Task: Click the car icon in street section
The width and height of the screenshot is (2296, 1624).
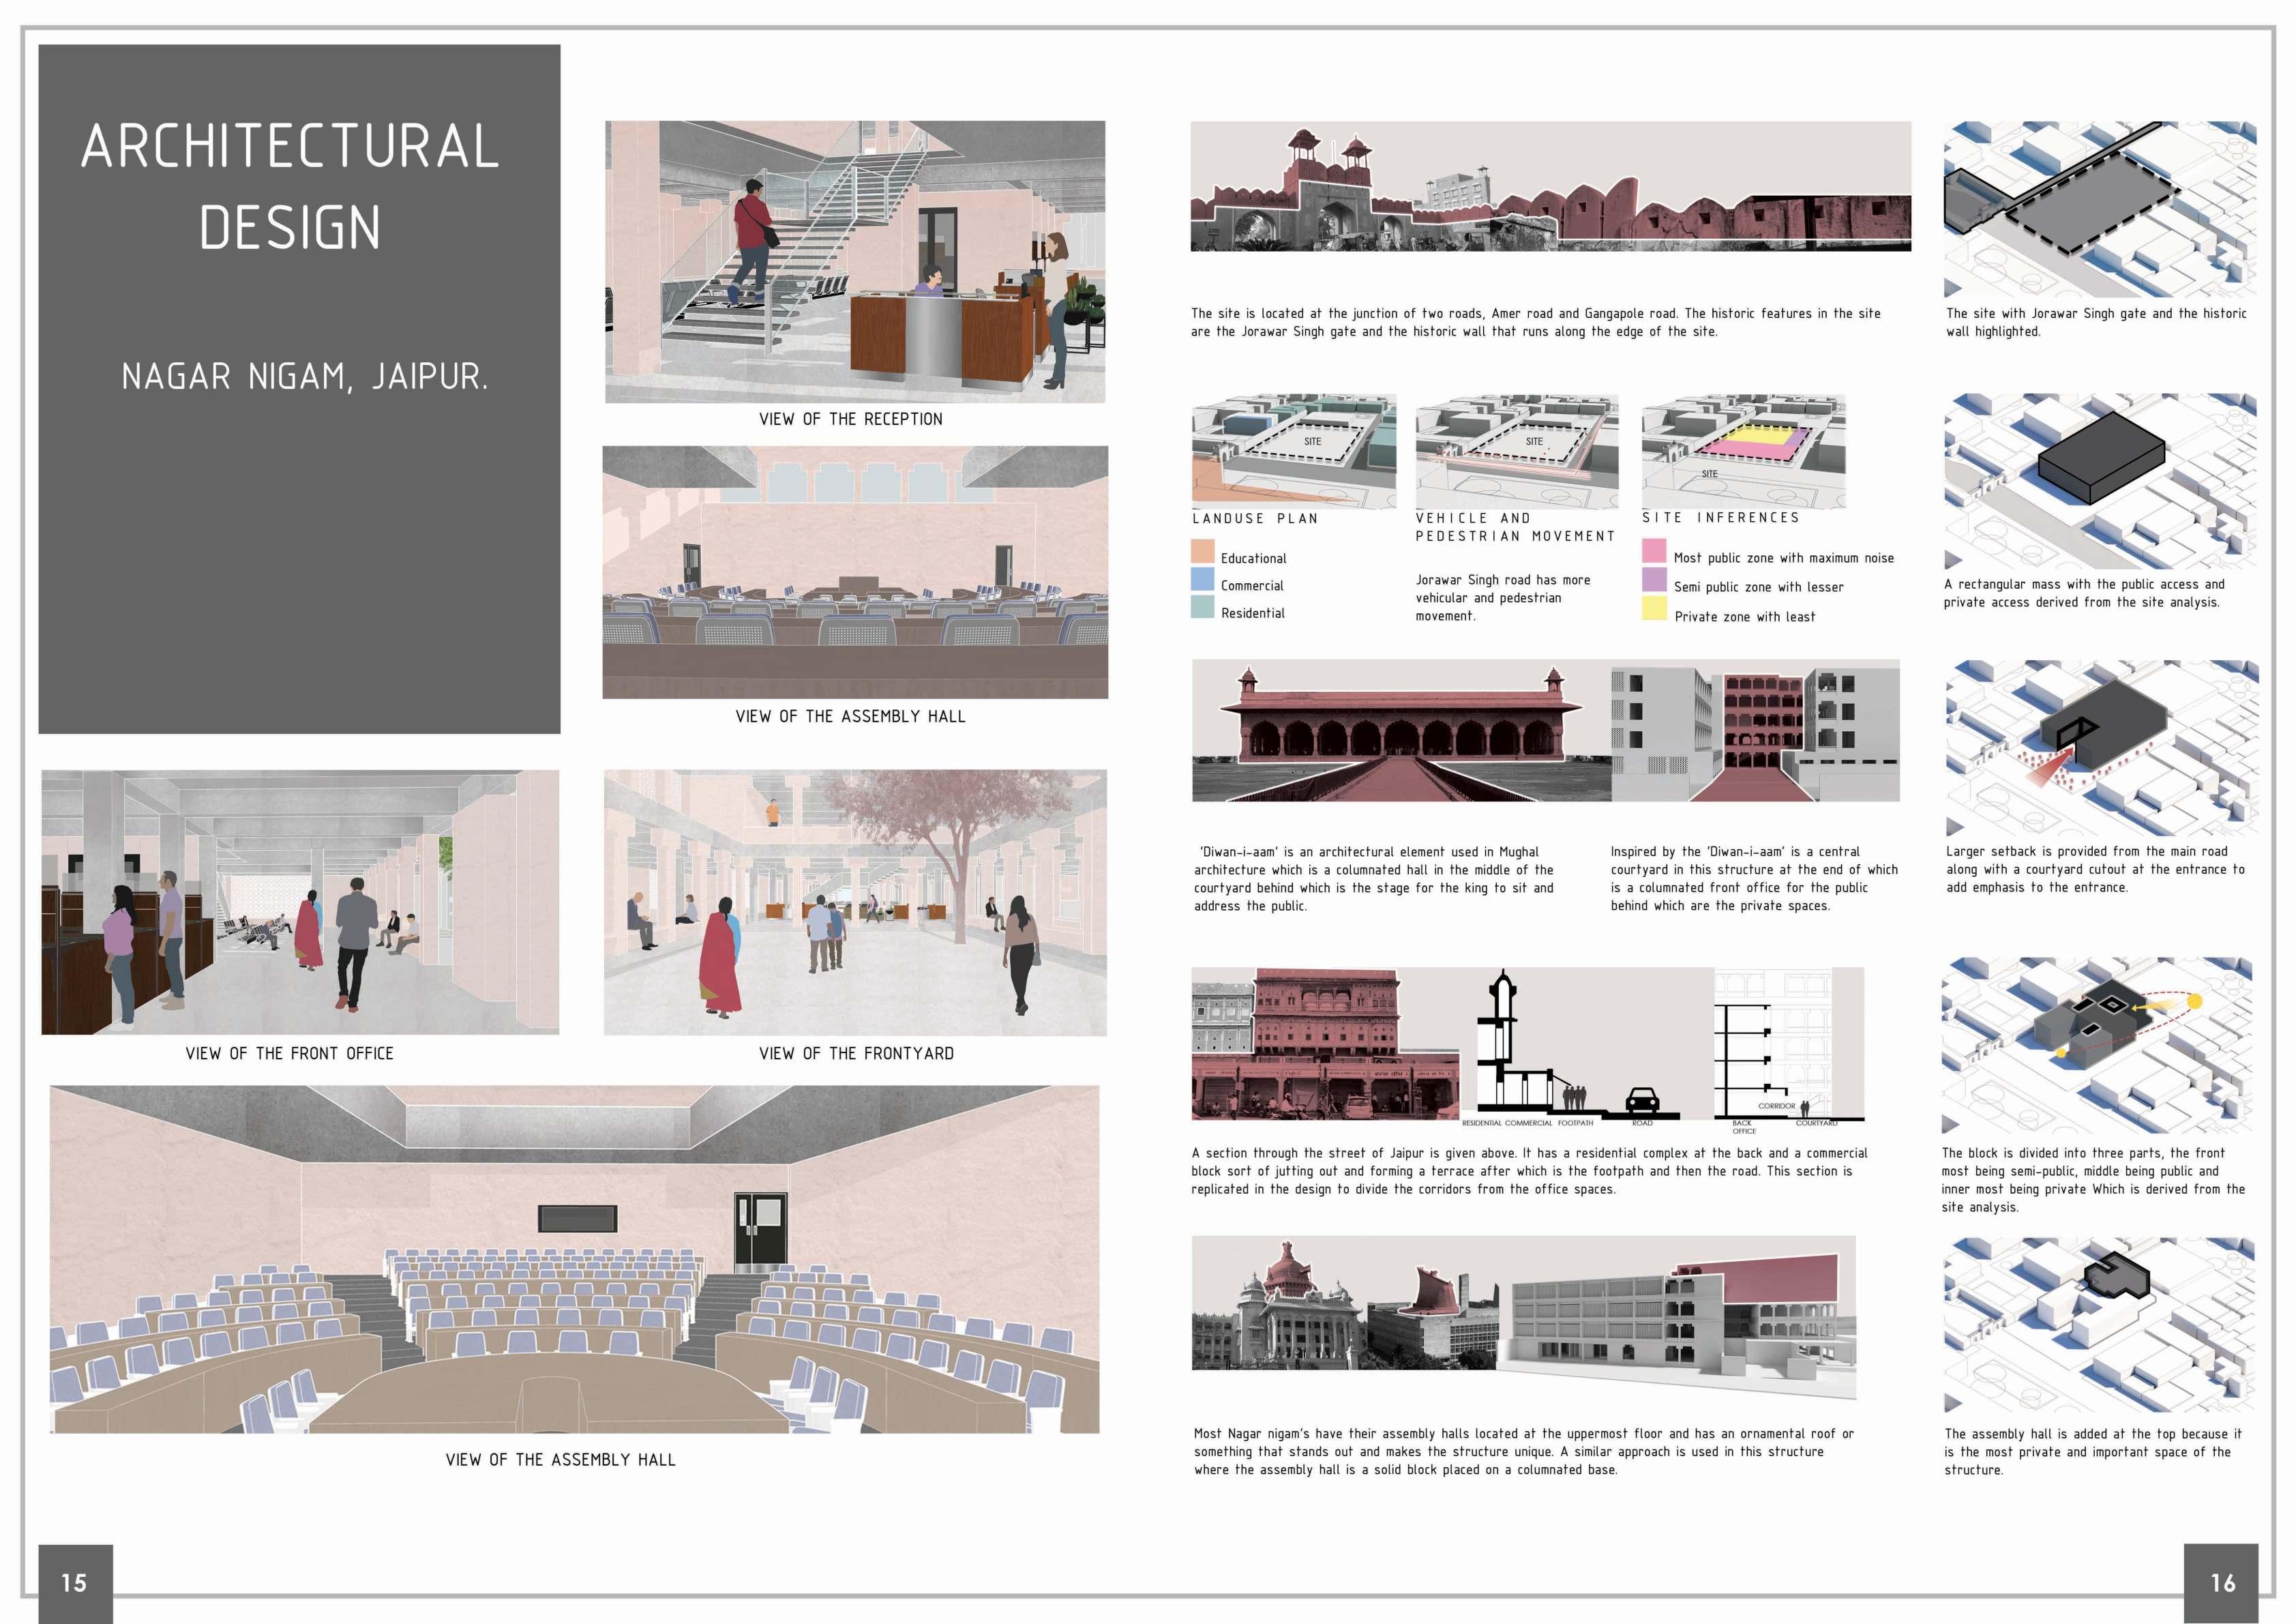Action: click(x=1642, y=1101)
